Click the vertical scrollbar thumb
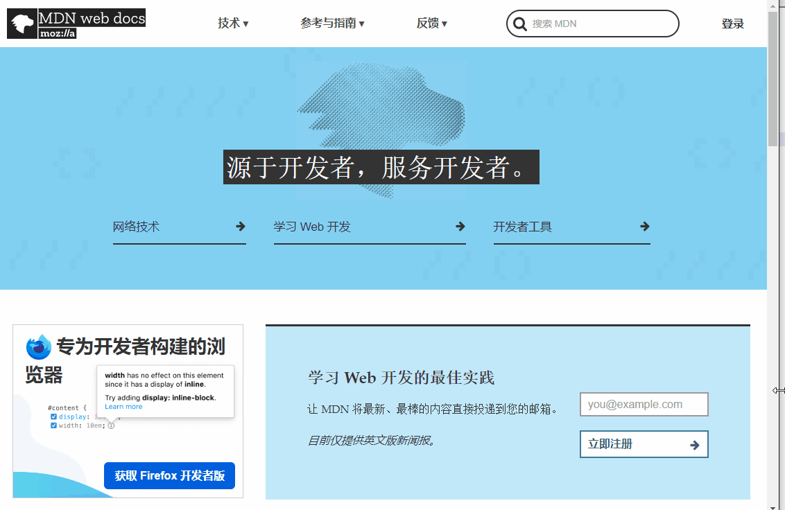Image resolution: width=785 pixels, height=510 pixels. [773, 78]
